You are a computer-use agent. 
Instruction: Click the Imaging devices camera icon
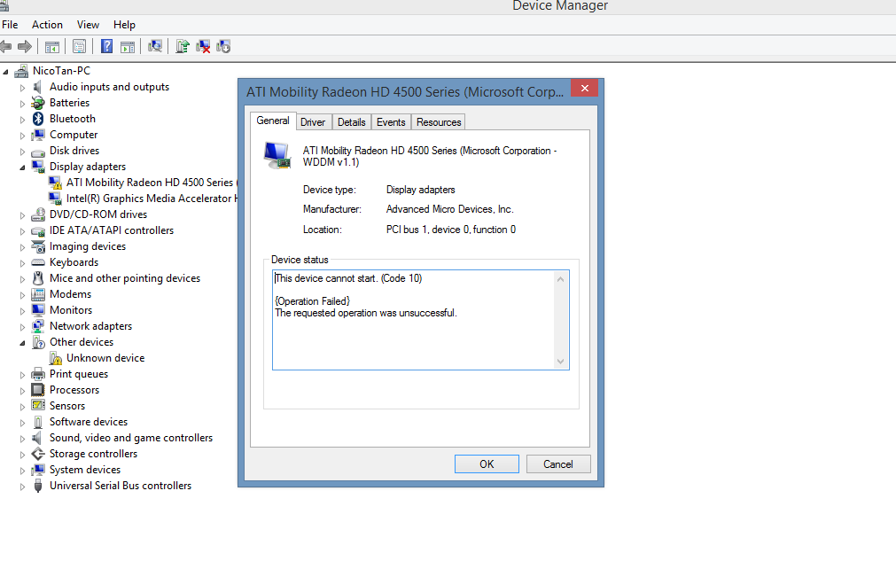coord(38,246)
